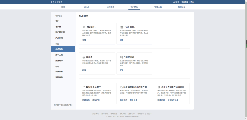Open 隐私政策 footer link

point(123,114)
